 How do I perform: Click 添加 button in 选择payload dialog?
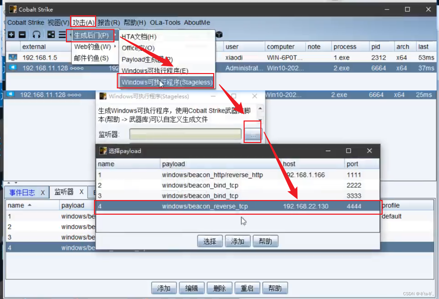[238, 241]
